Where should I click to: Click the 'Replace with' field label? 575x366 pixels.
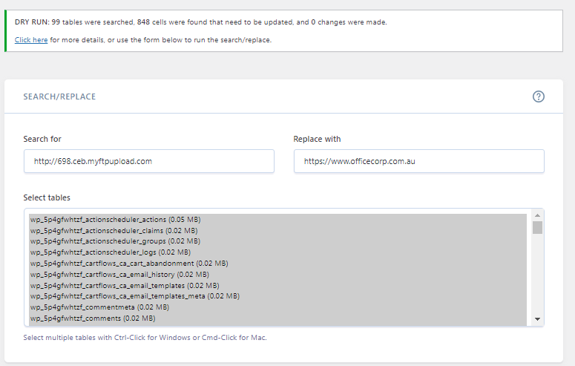point(317,139)
